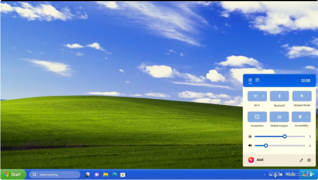This screenshot has width=318, height=180.
Task: Open volume output options arrow
Action: pos(310,145)
